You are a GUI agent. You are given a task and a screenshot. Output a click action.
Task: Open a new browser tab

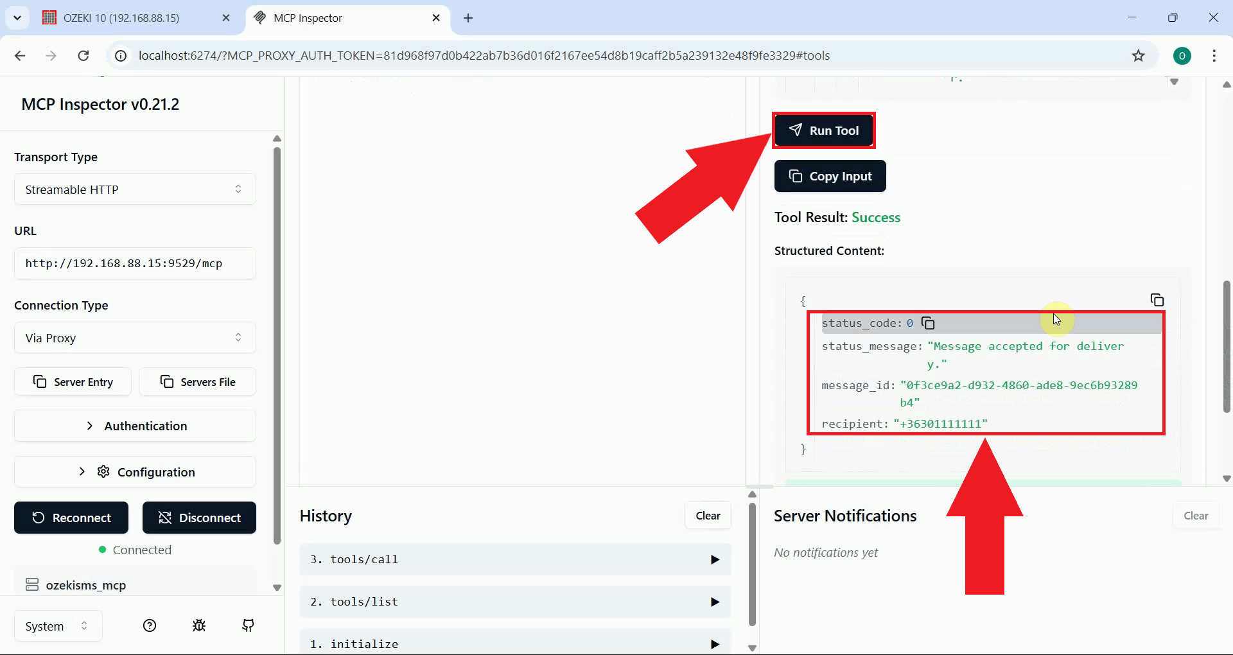468,18
